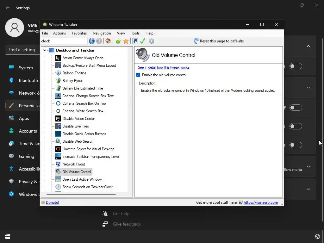Click the taskbar settings gear icon
The image size is (324, 243).
click(317, 237)
